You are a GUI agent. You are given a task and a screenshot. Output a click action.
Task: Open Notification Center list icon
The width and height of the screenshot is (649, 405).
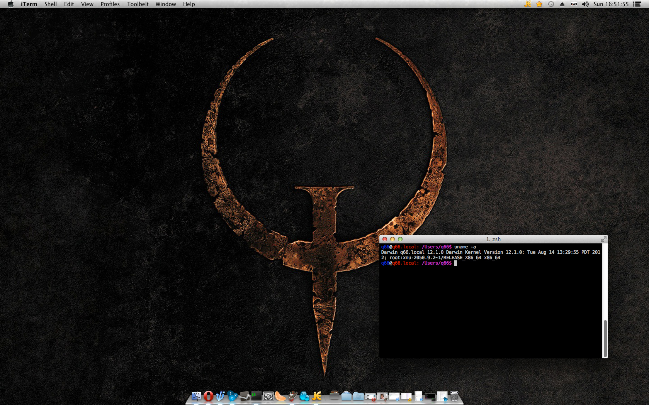coord(637,4)
